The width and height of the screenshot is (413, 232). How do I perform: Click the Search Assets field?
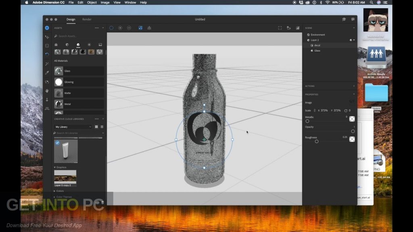pos(79,36)
